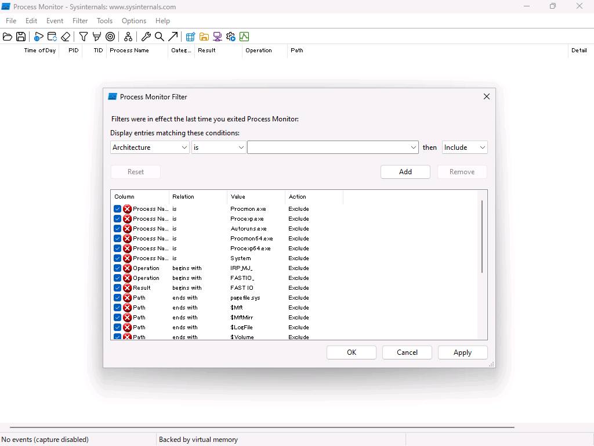The height and width of the screenshot is (446, 594).
Task: Toggle event capture in the toolbar
Action: (x=38, y=37)
